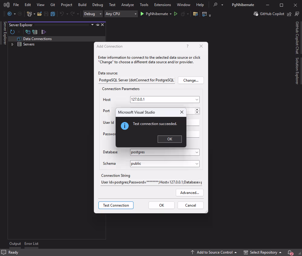Click the Test Connection button

[116, 205]
